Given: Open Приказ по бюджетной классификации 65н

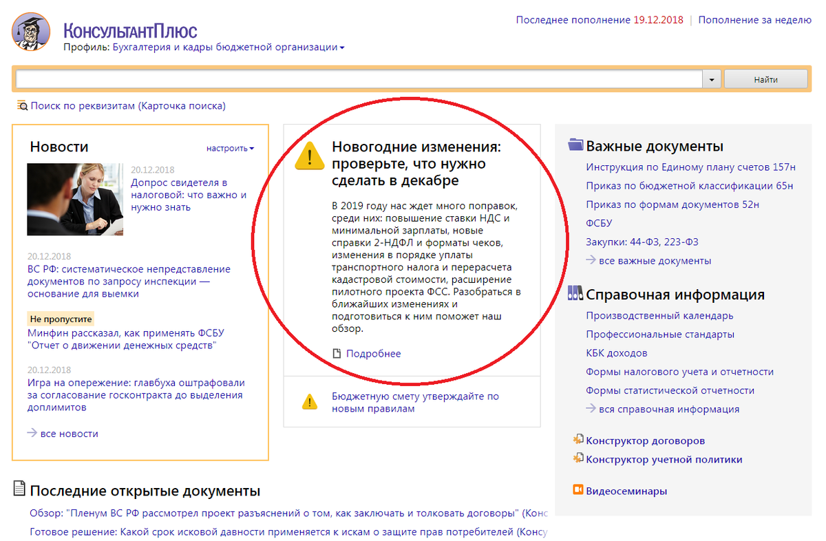Looking at the screenshot, I should click(x=689, y=186).
